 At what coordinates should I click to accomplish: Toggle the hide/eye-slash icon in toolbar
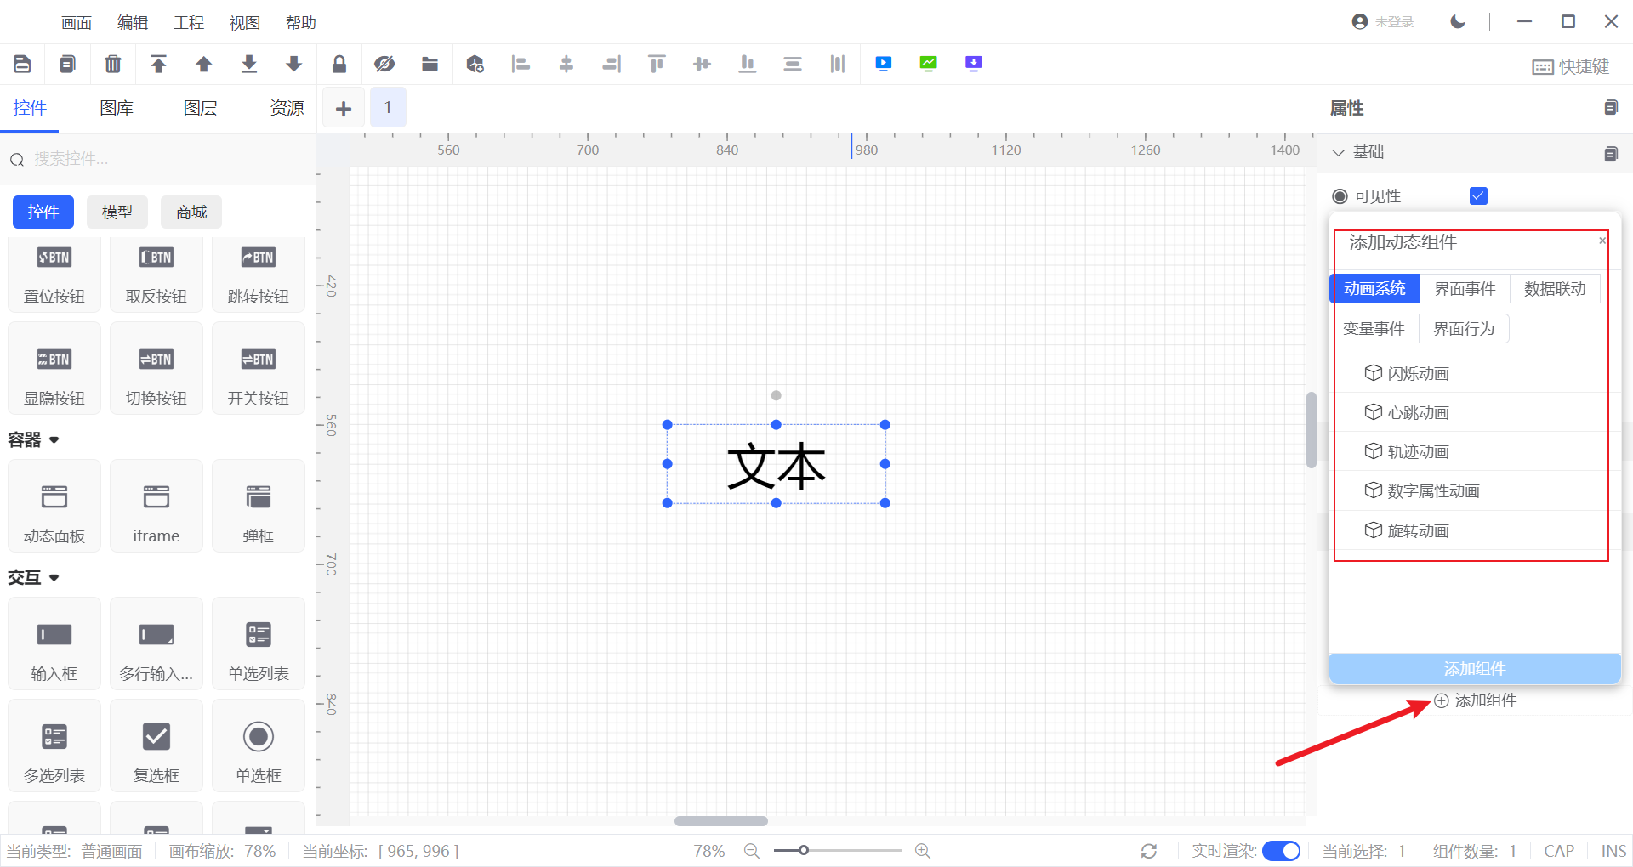384,64
